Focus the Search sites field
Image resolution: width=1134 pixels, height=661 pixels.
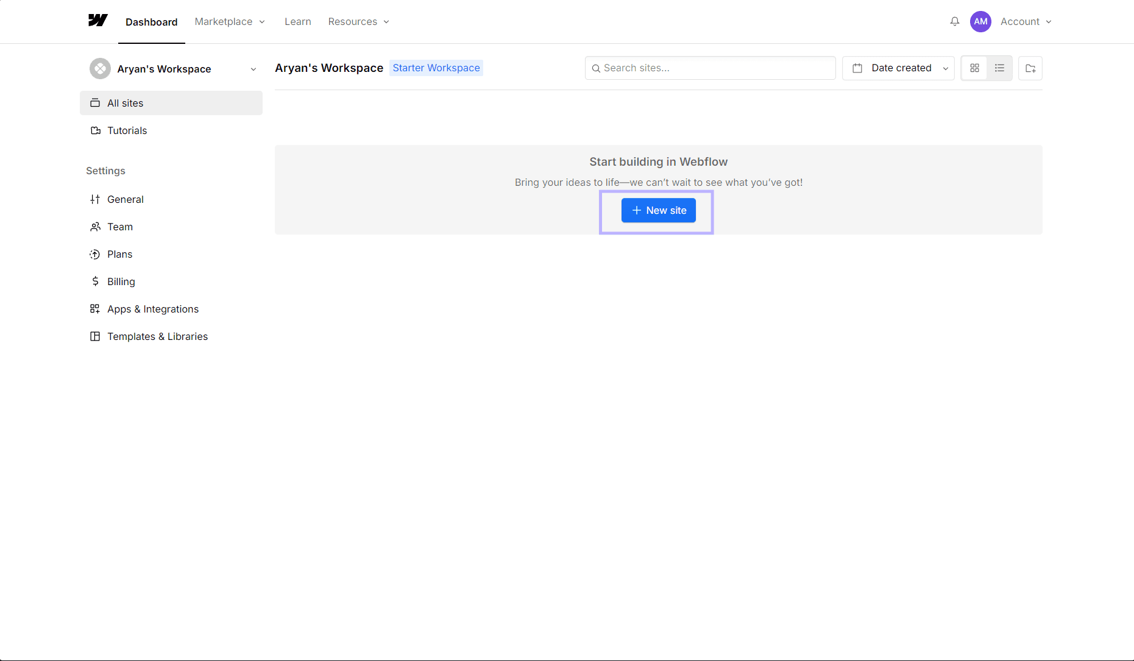(x=711, y=68)
